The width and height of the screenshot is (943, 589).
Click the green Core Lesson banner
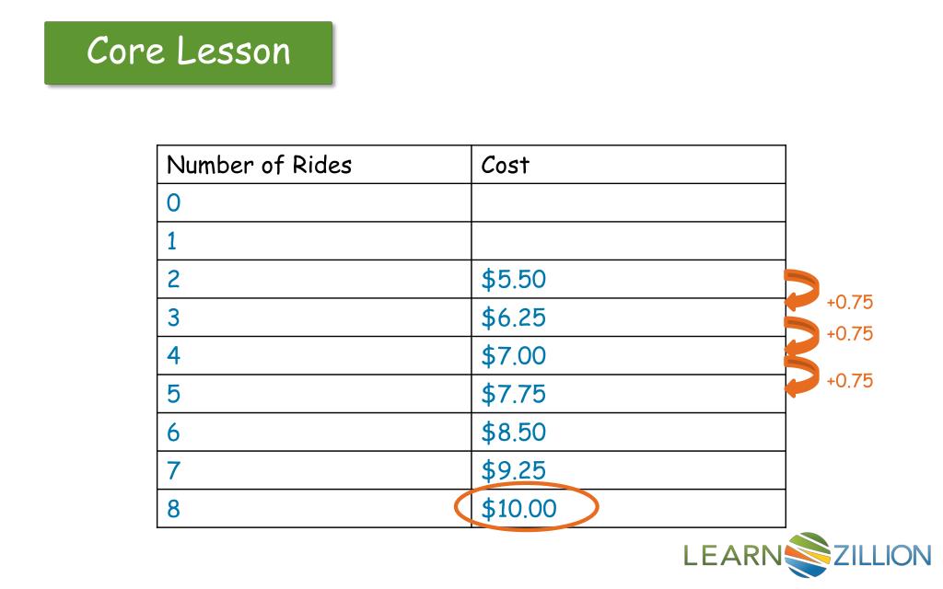188,52
